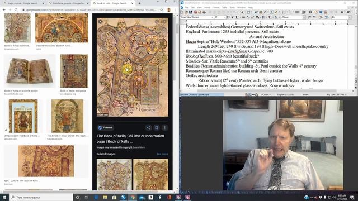358x201 pixels.
Task: Open the notification center on the taskbar
Action: coord(352,197)
